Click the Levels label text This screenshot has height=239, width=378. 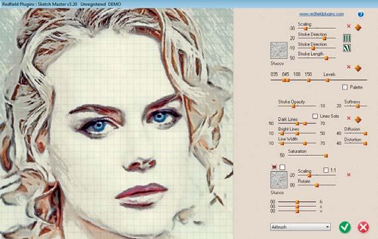[329, 74]
